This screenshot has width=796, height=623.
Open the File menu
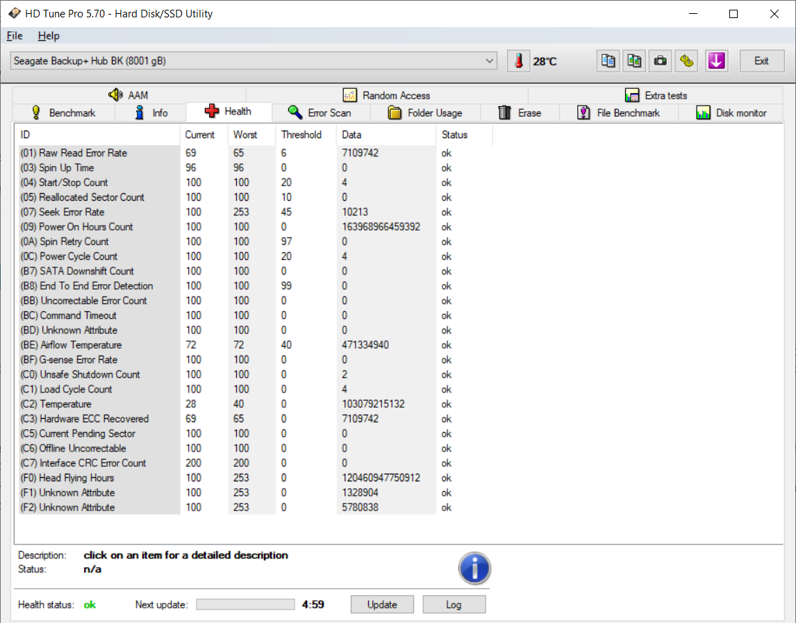(15, 35)
